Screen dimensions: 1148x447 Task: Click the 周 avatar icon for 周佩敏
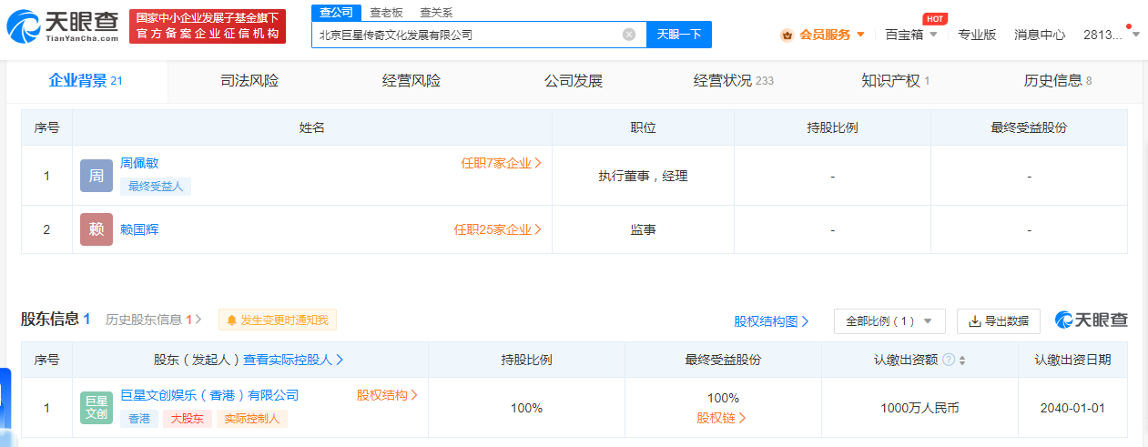(97, 176)
